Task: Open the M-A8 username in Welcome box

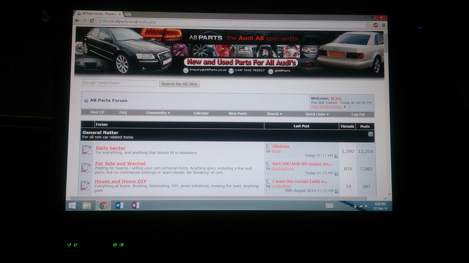Action: point(336,98)
